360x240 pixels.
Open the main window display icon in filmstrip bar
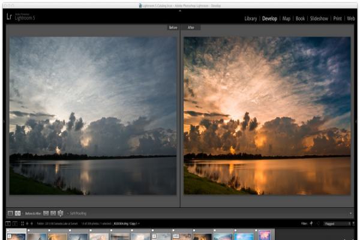point(8,223)
